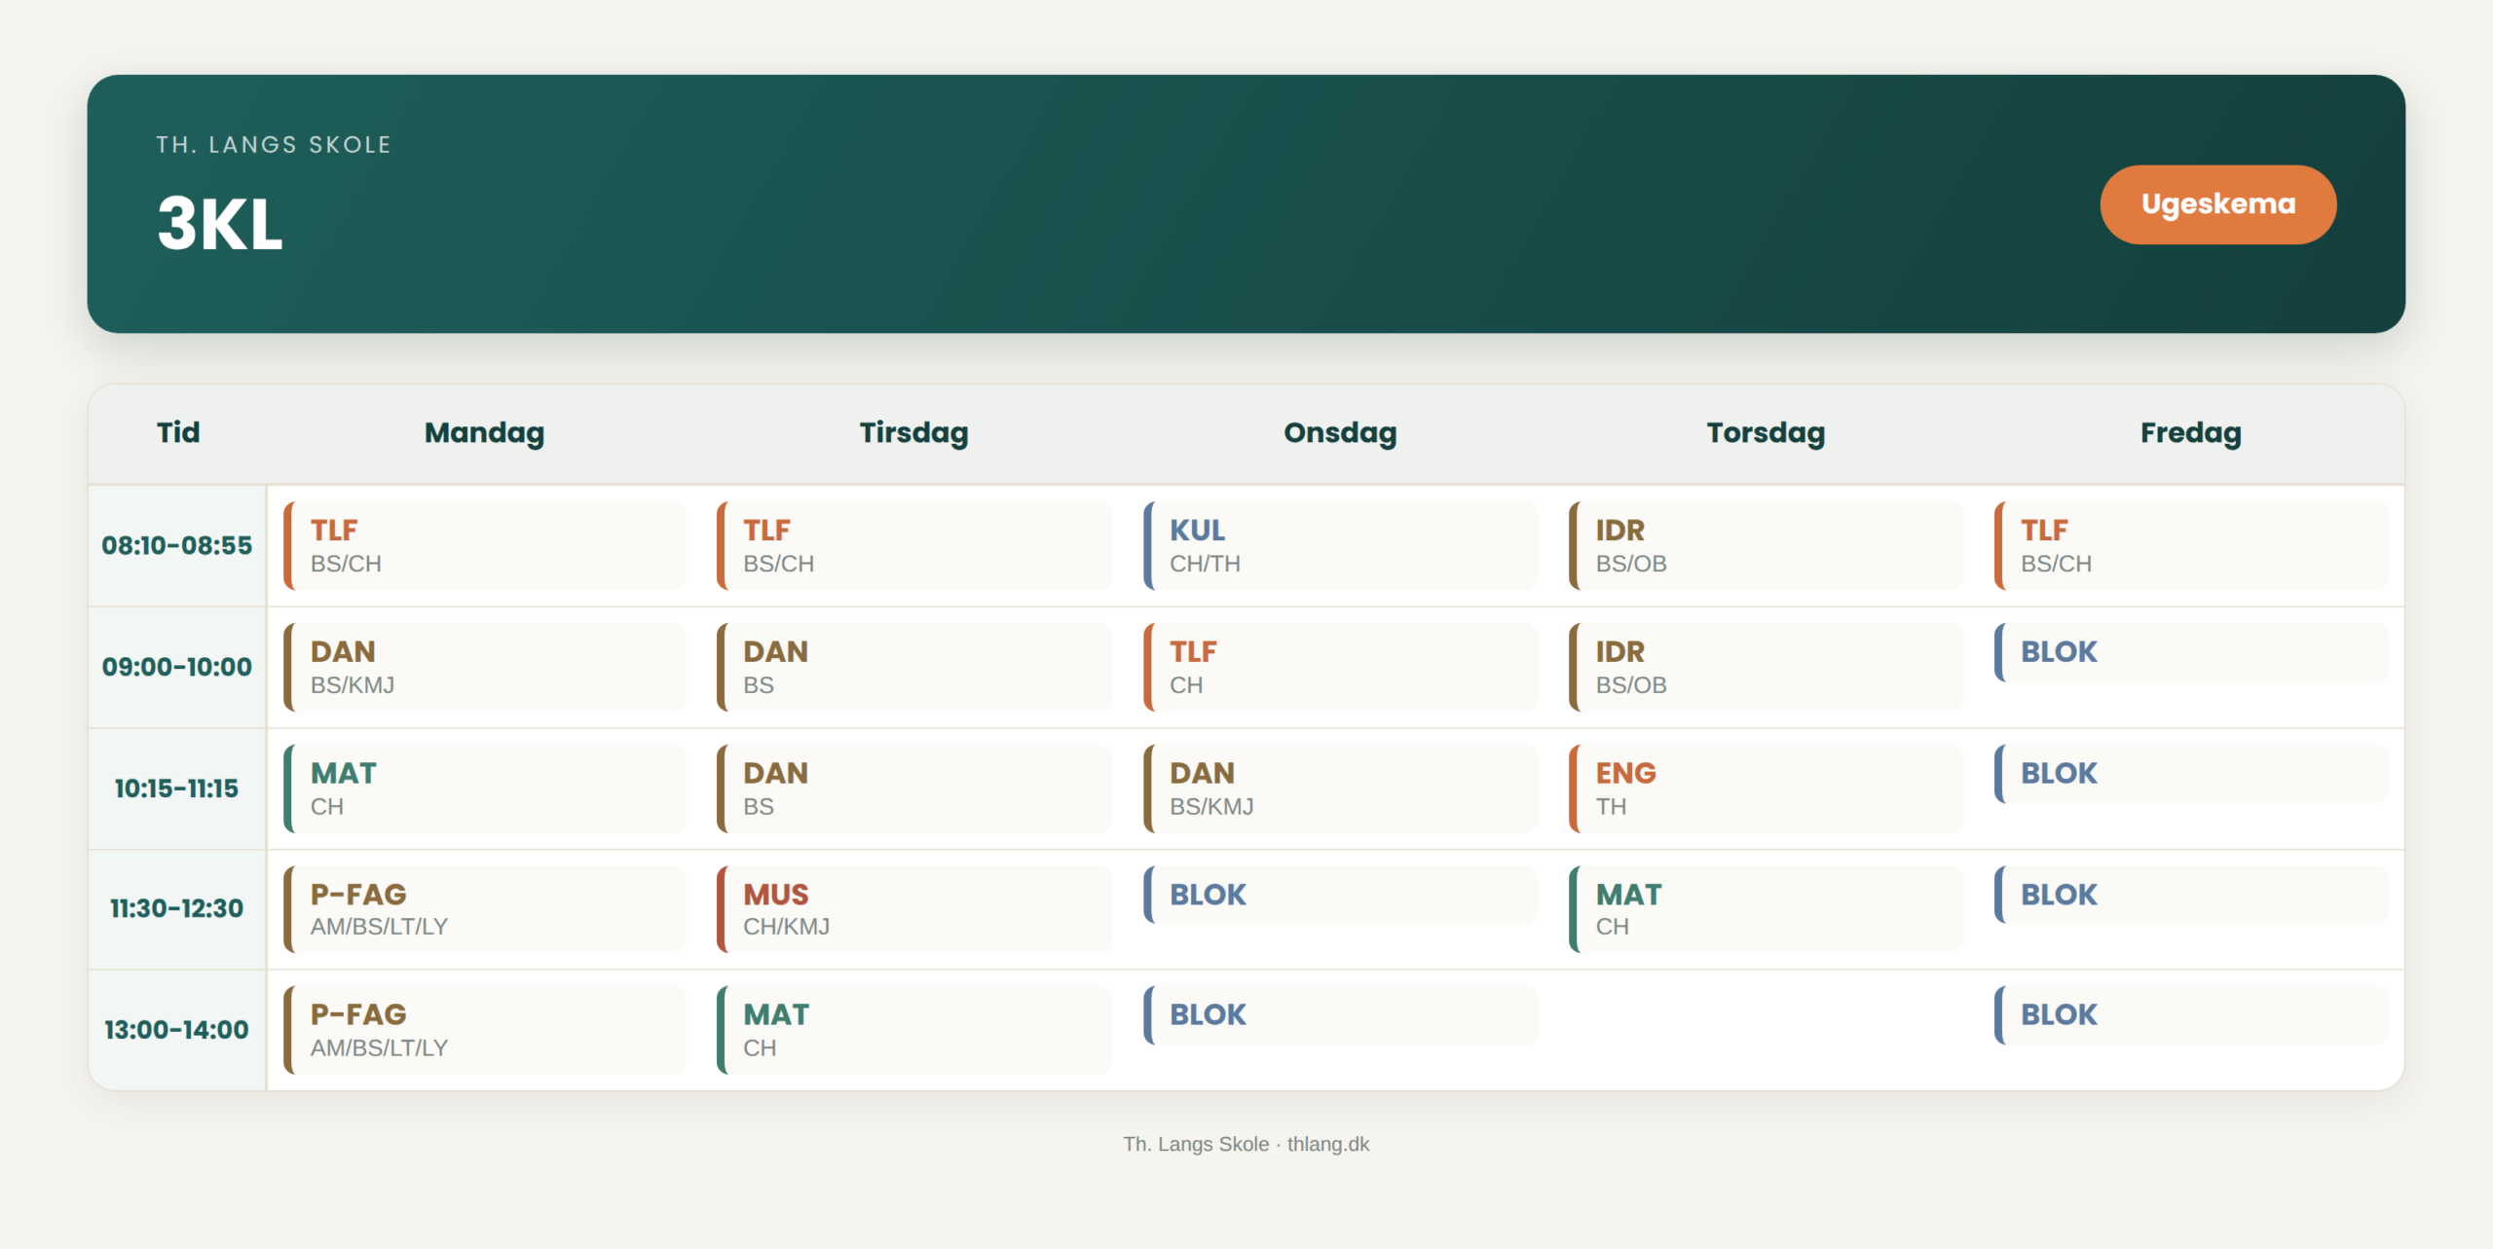
Task: Open Wednesday's BLOK at 11:30-12:30
Action: (1340, 895)
